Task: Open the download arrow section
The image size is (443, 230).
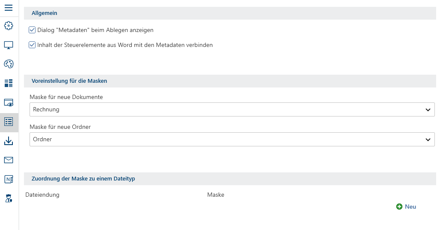Action: click(x=9, y=141)
